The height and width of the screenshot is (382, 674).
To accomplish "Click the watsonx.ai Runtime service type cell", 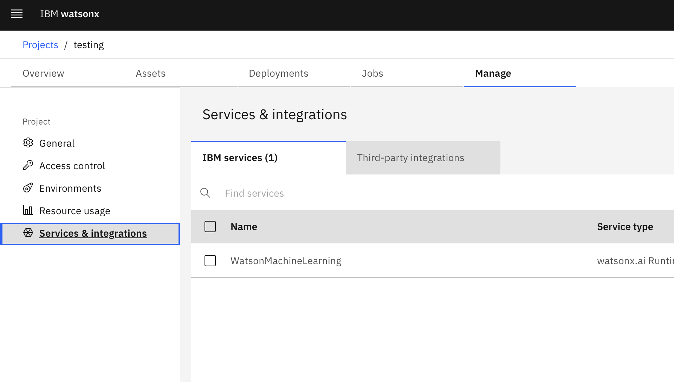I will click(x=635, y=261).
